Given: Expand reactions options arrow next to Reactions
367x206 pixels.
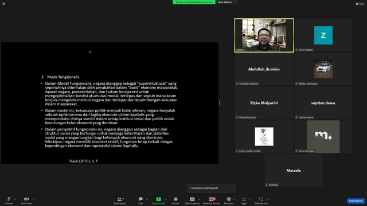Looking at the screenshot, I should point(234,199).
